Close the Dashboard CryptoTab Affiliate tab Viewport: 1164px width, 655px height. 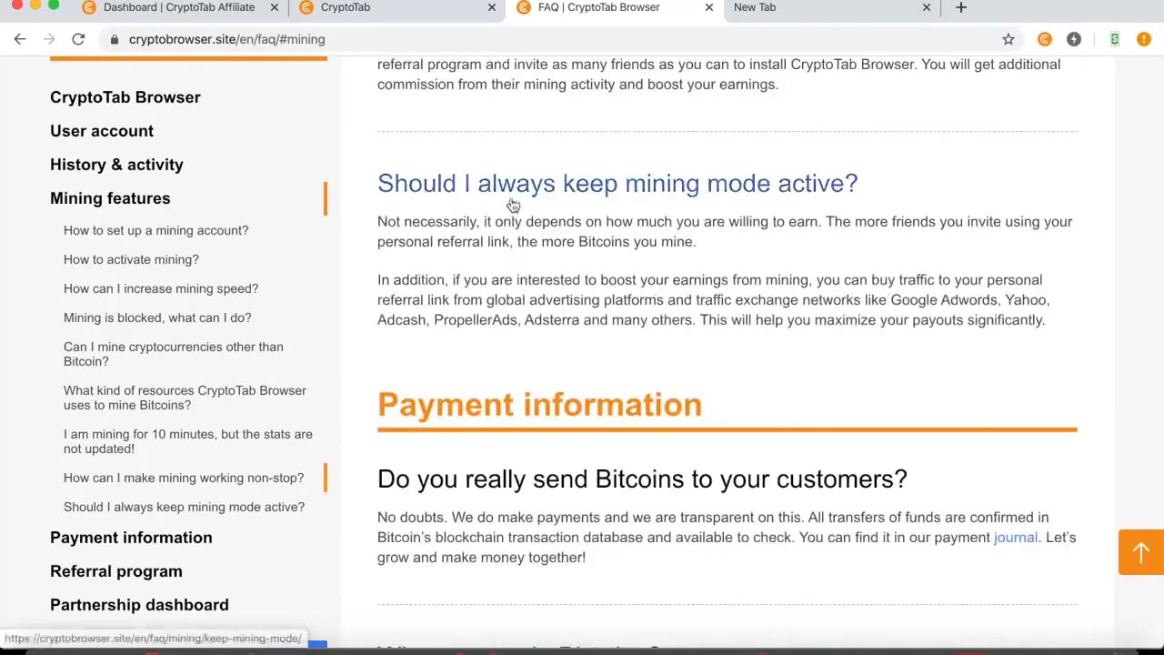click(x=275, y=7)
